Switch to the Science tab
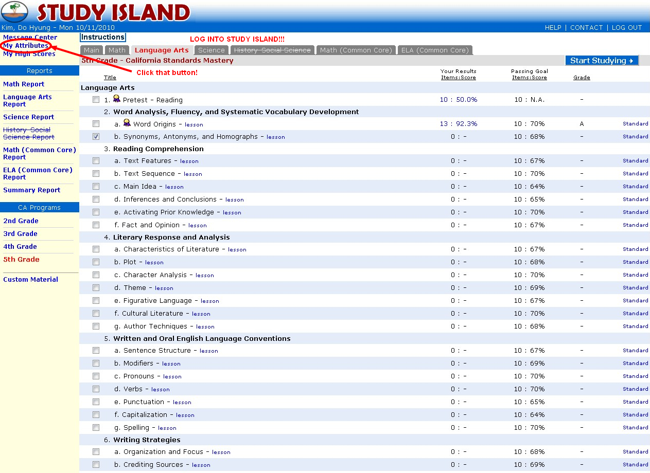The height and width of the screenshot is (473, 650). pos(211,50)
